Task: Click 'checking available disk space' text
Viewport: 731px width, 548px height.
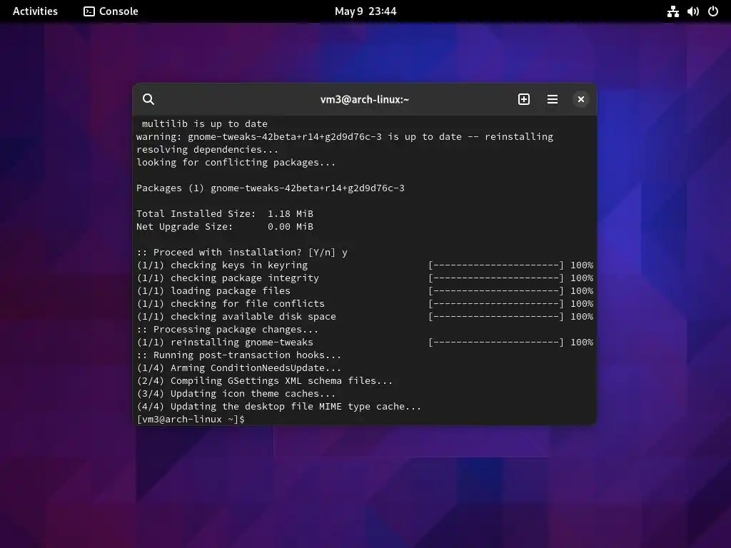Action: coord(253,316)
